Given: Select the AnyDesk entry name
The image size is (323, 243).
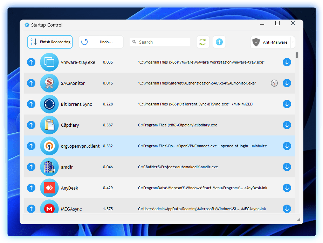Looking at the screenshot, I should click(x=69, y=188).
